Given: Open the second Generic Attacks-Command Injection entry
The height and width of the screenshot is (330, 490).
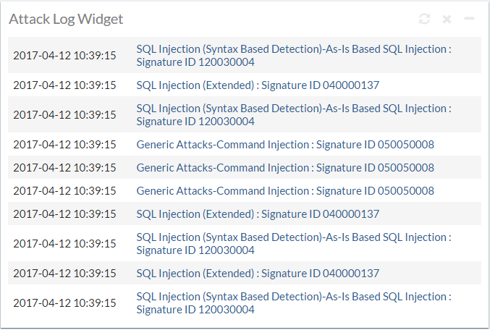Looking at the screenshot, I should tap(285, 168).
